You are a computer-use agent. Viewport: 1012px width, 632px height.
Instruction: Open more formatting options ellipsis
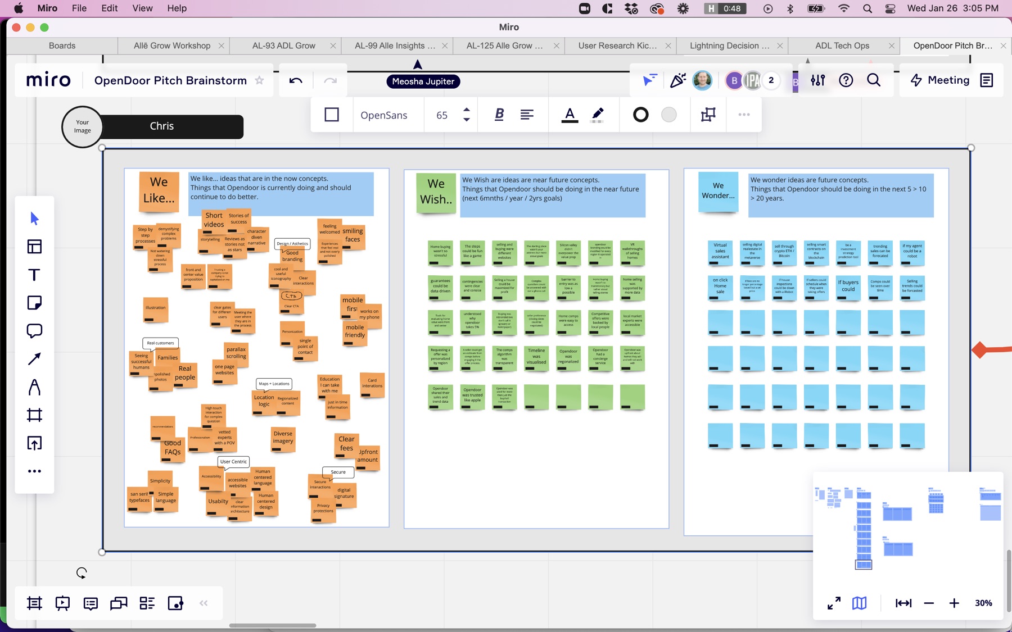[744, 115]
